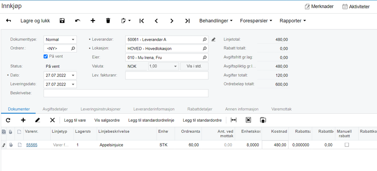The width and height of the screenshot is (377, 171).
Task: Save the document with the disk icon
Action: 62,21
